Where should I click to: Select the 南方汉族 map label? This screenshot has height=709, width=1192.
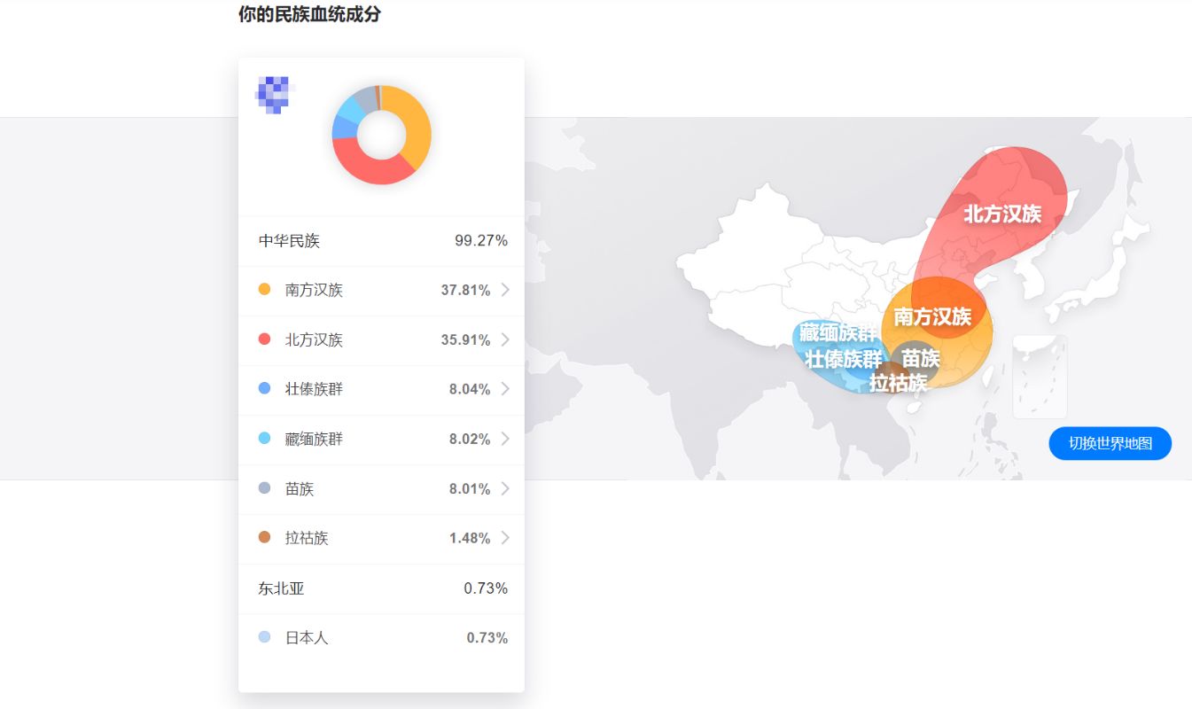(932, 316)
